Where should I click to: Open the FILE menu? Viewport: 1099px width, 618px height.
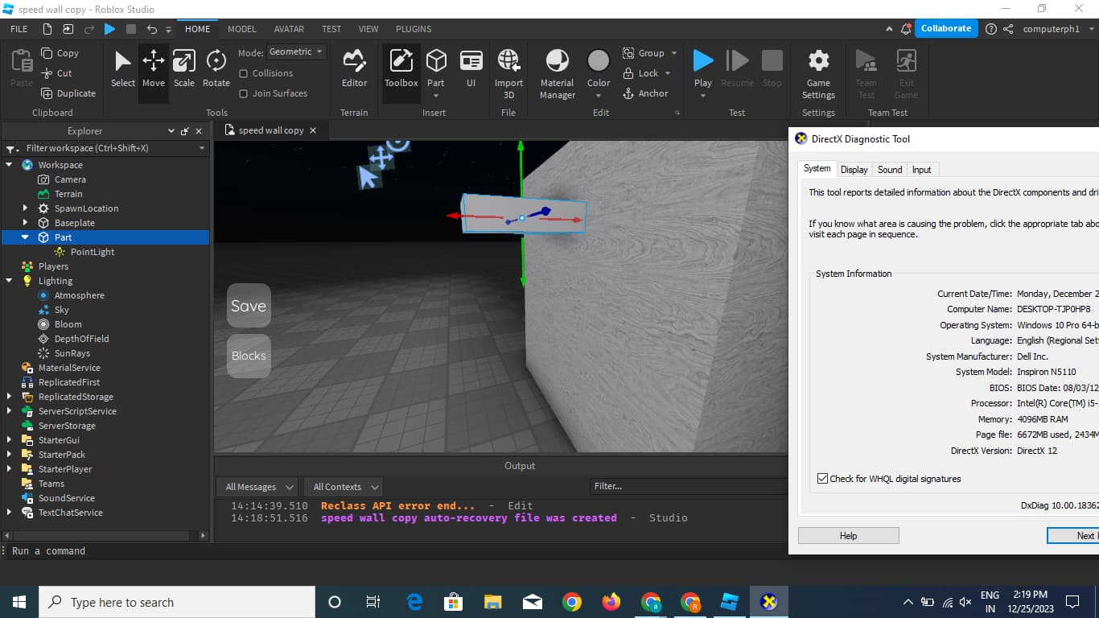19,29
